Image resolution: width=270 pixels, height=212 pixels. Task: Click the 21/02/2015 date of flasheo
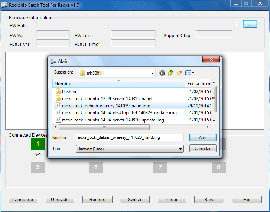(x=198, y=92)
